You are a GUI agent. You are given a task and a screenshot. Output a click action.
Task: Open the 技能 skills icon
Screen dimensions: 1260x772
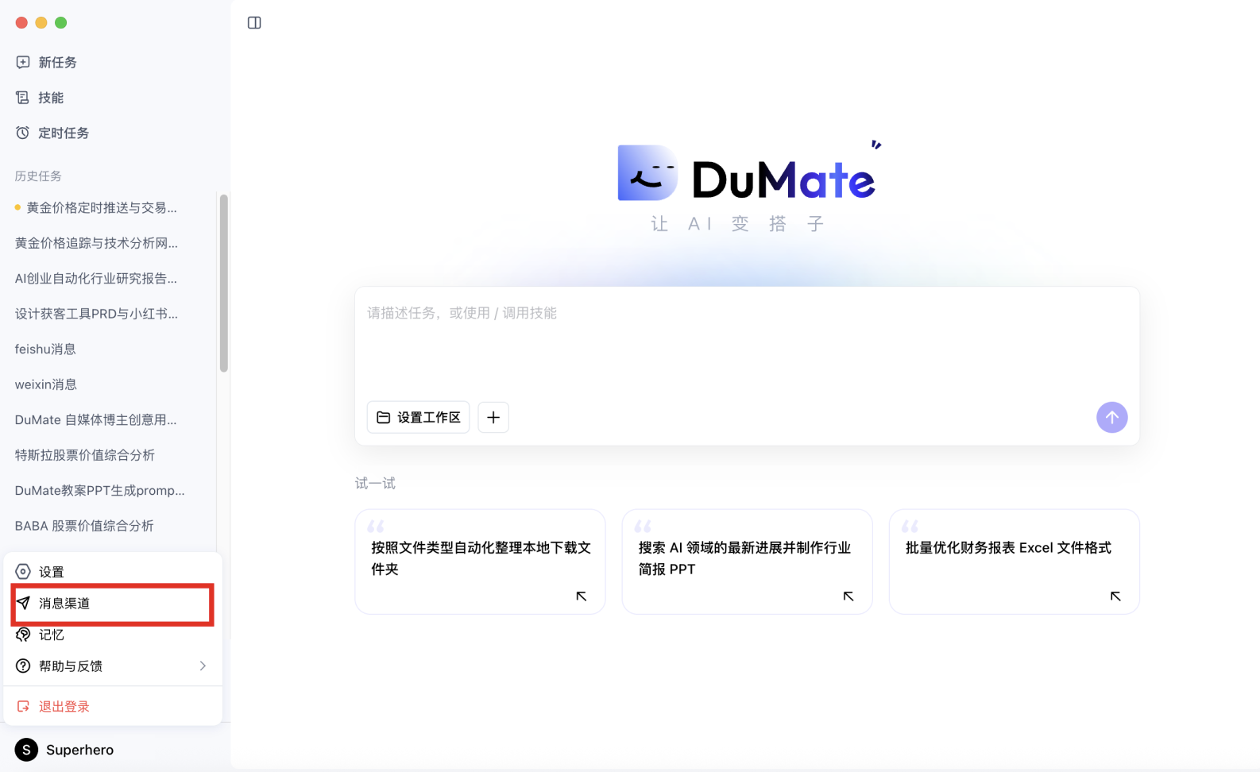pyautogui.click(x=23, y=98)
